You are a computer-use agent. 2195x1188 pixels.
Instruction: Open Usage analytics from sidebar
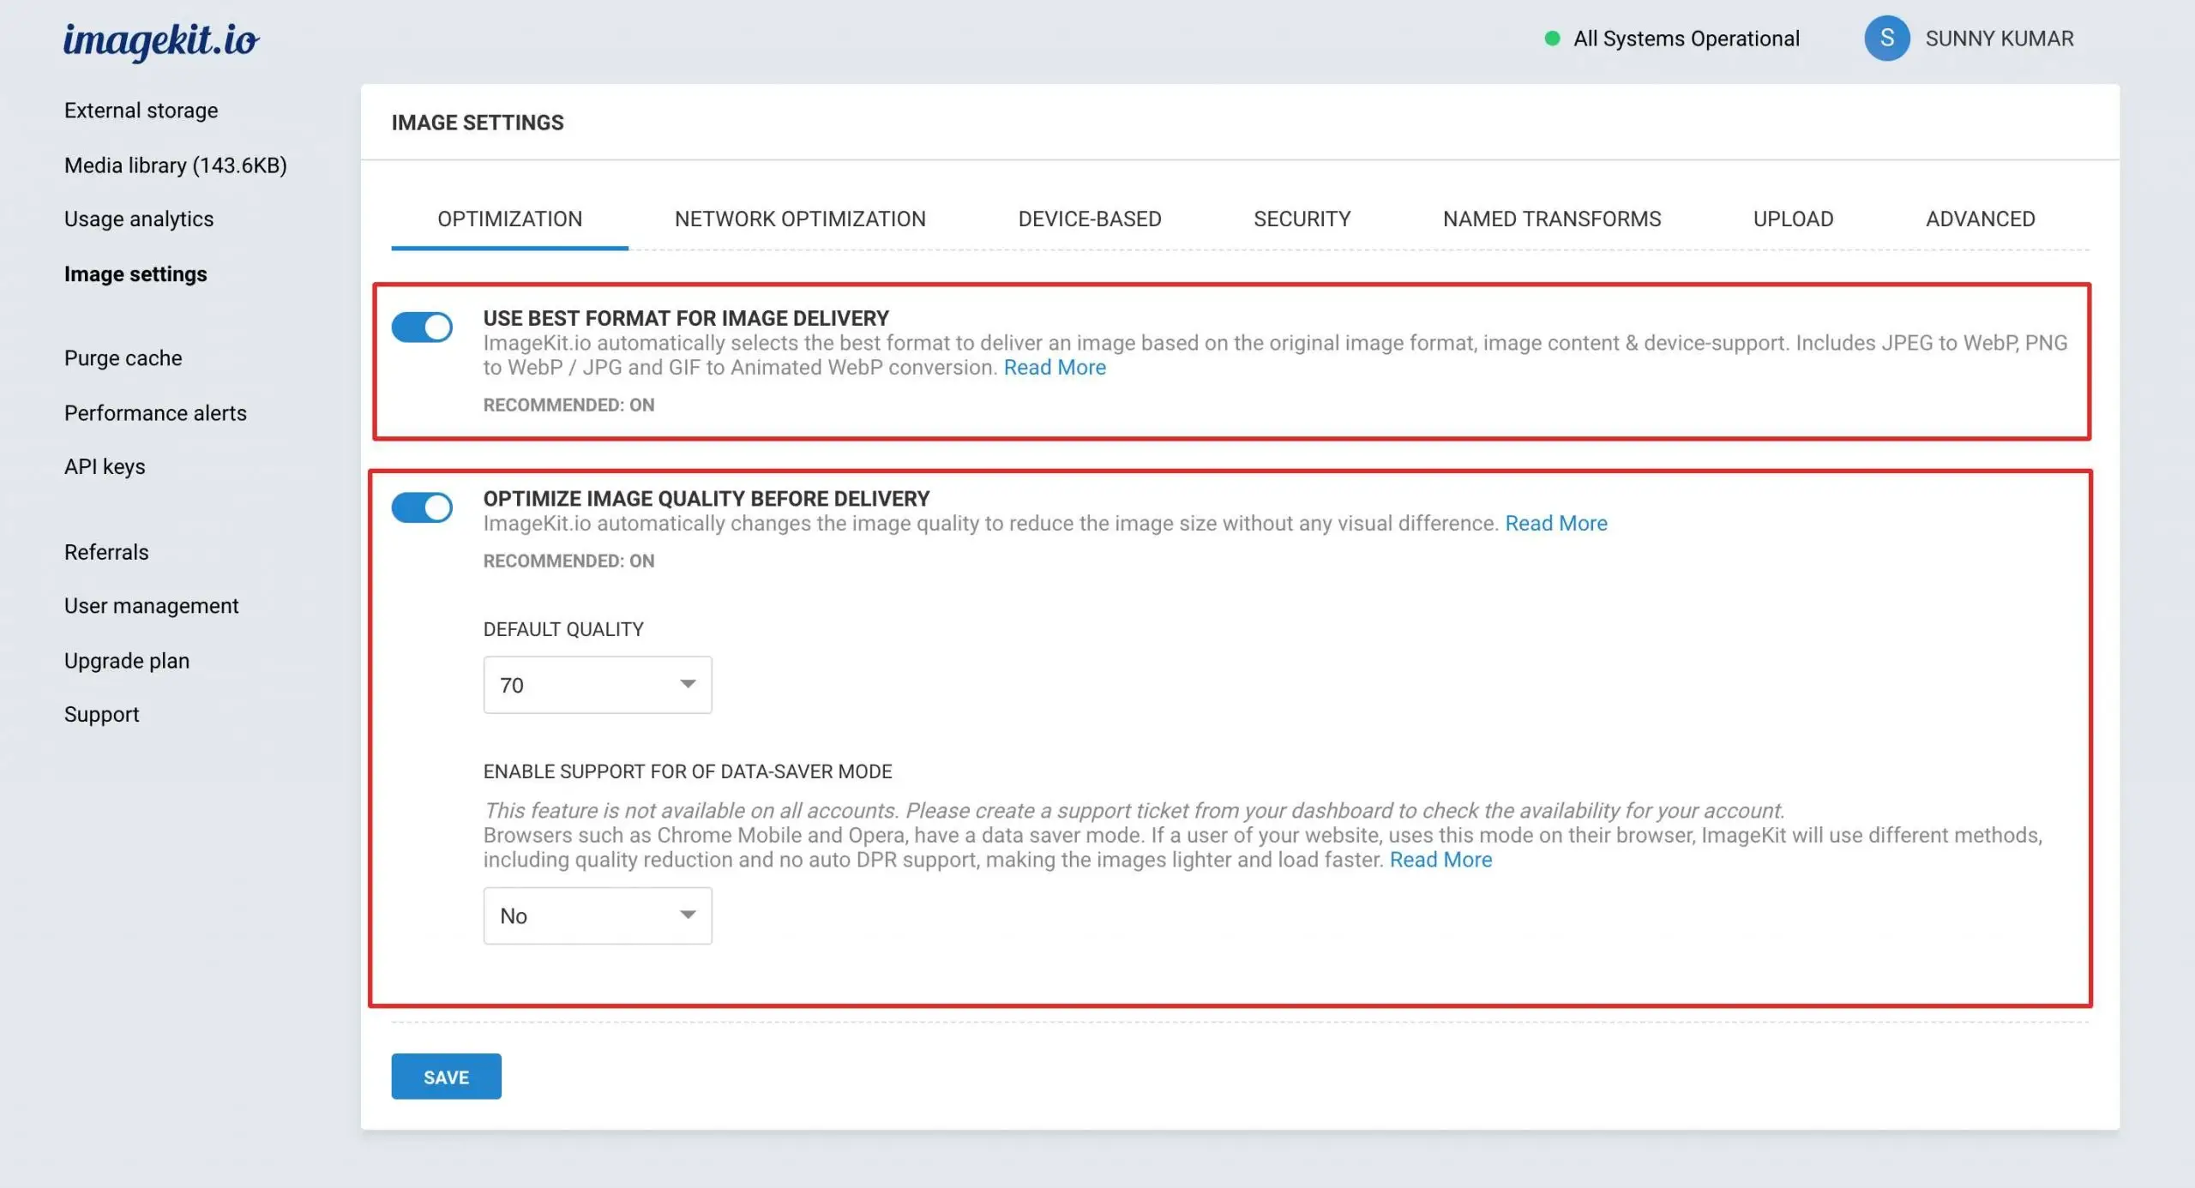(138, 219)
